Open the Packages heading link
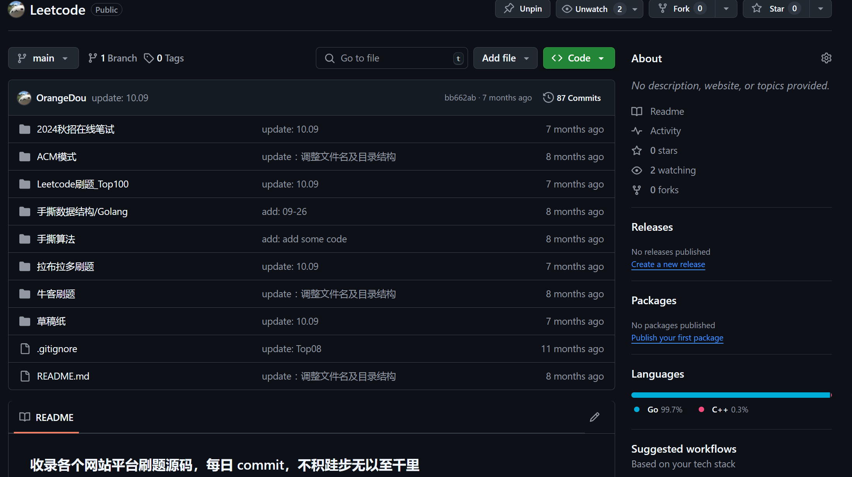852x477 pixels. 654,300
